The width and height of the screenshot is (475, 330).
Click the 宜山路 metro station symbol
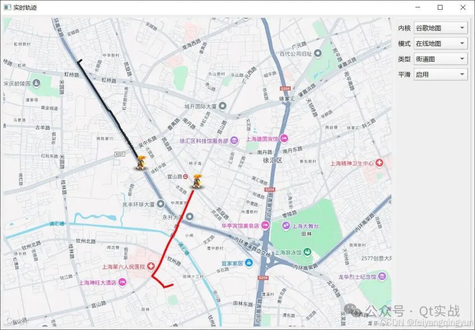186,176
